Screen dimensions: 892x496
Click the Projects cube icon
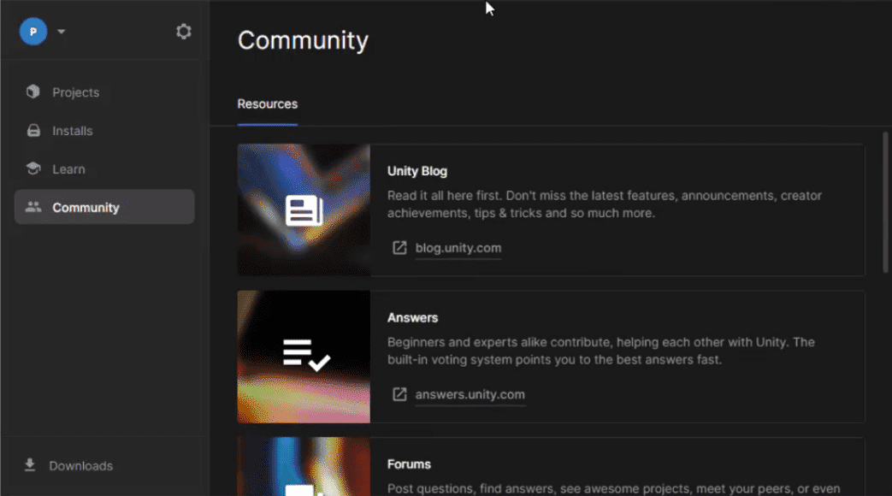coord(33,92)
